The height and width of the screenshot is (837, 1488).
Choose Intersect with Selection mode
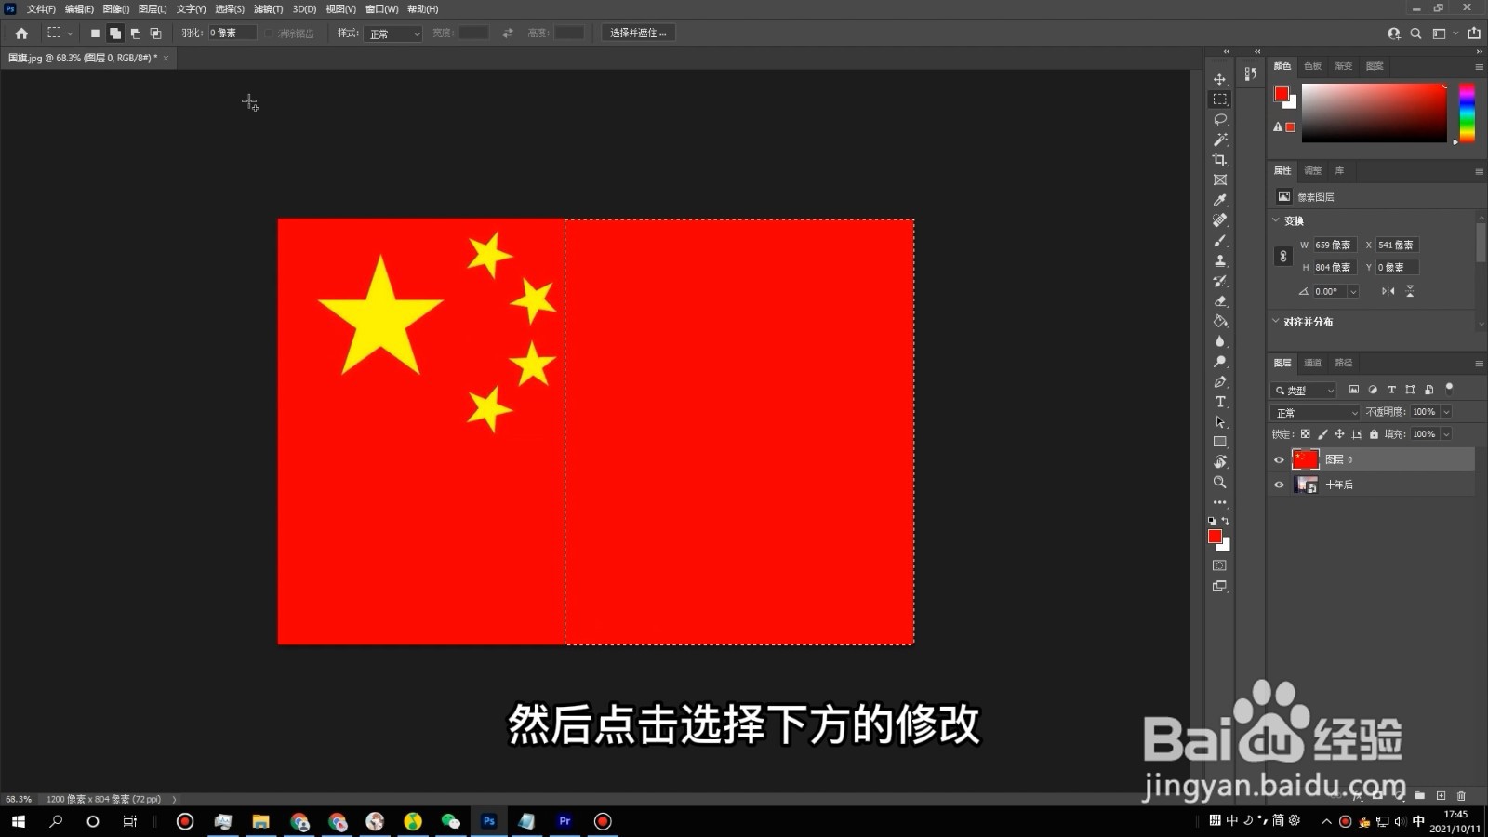click(156, 33)
